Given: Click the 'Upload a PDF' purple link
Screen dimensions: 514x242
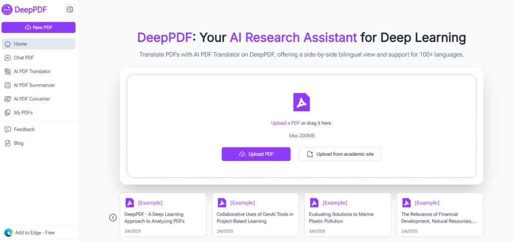Looking at the screenshot, I should [286, 123].
